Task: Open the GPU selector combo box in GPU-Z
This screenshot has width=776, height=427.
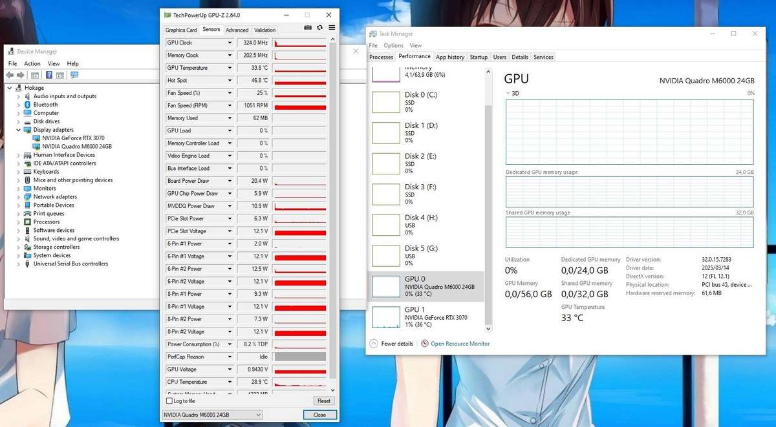Action: [x=211, y=414]
